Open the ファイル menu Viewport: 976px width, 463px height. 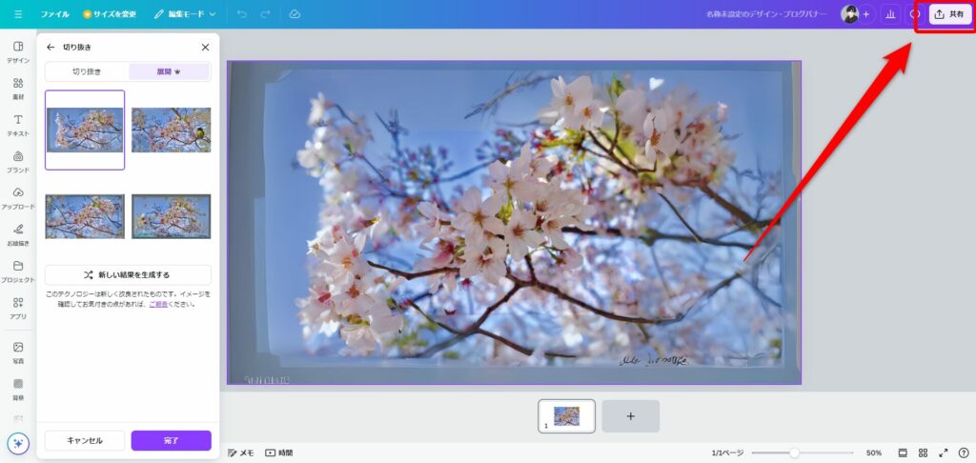pos(54,14)
